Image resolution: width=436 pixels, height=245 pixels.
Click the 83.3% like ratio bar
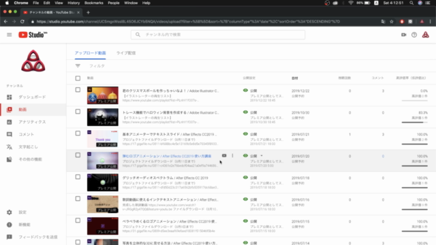[414, 122]
